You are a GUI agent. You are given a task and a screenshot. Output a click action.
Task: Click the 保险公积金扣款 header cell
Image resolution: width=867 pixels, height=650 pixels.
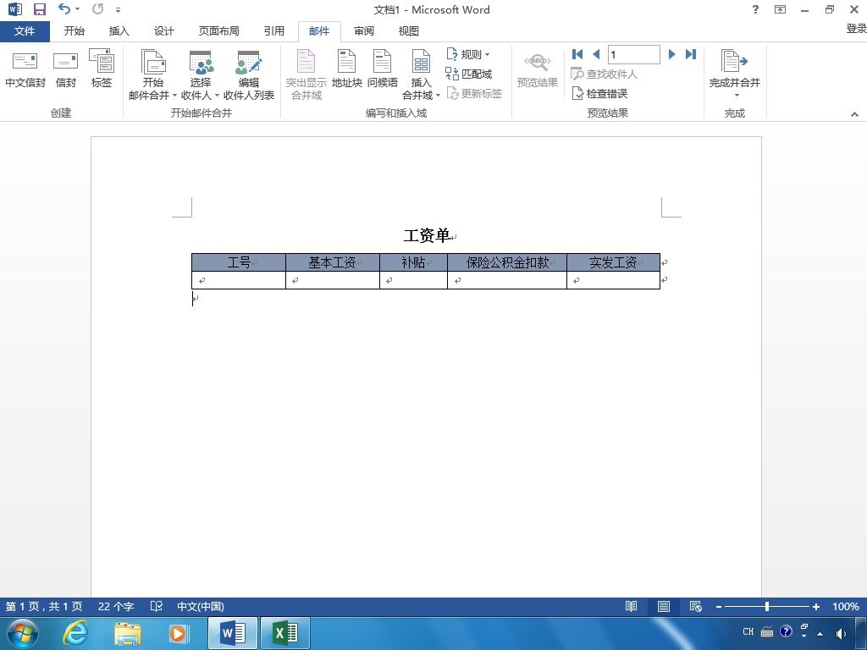(507, 262)
